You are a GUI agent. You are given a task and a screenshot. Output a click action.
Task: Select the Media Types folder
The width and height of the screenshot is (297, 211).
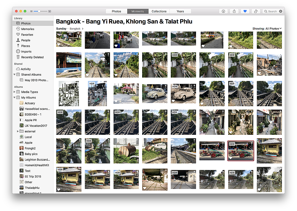pyautogui.click(x=33, y=92)
